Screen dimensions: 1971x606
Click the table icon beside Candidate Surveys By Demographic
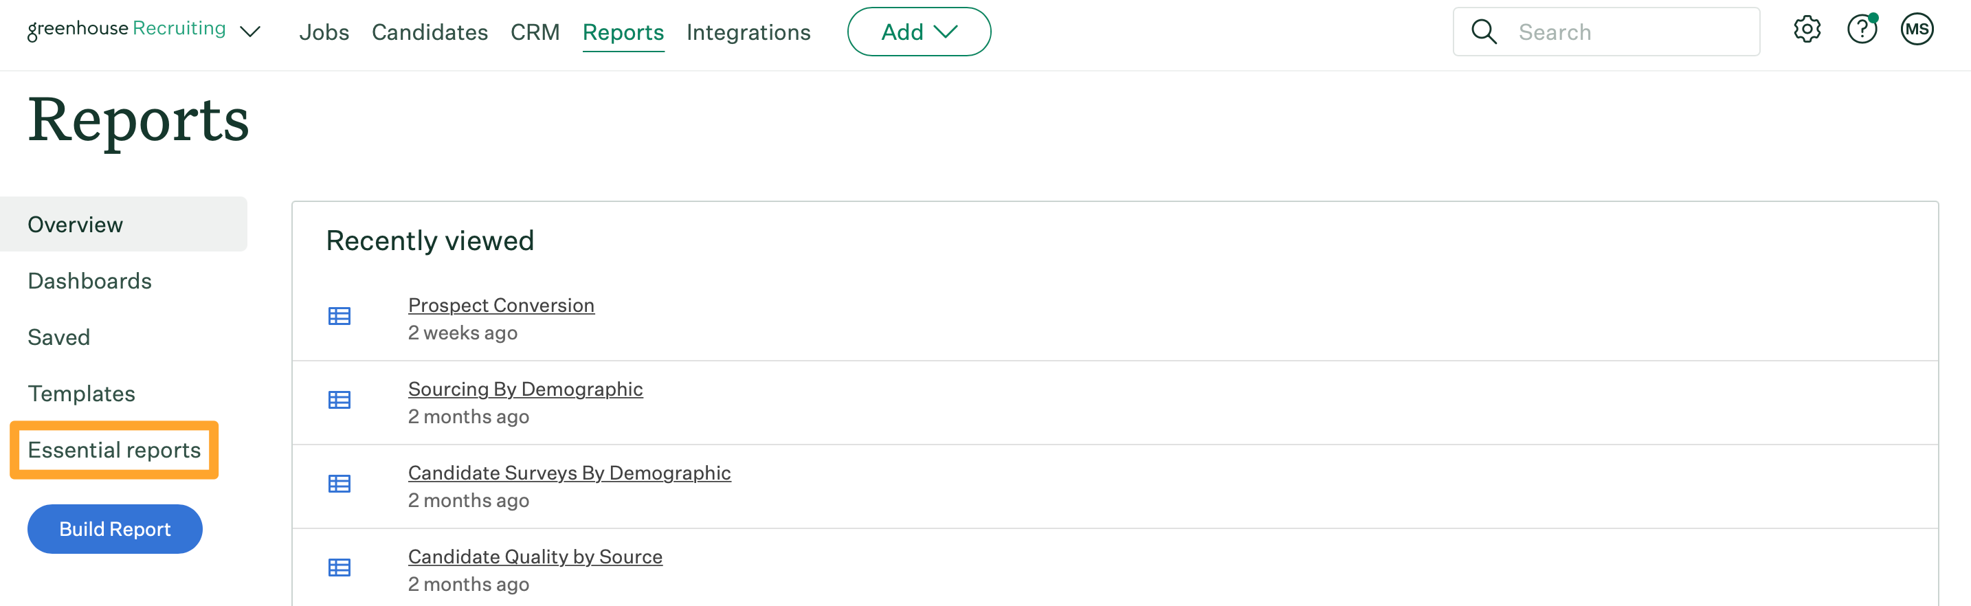coord(339,484)
